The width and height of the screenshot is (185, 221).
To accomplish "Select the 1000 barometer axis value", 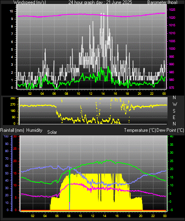I will tap(172, 49).
